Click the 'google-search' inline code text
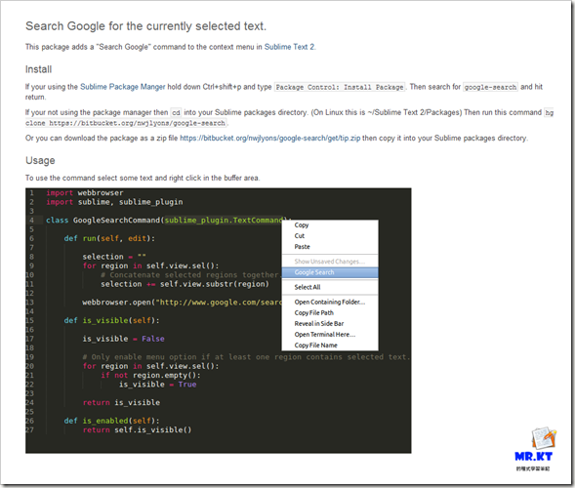 (490, 87)
